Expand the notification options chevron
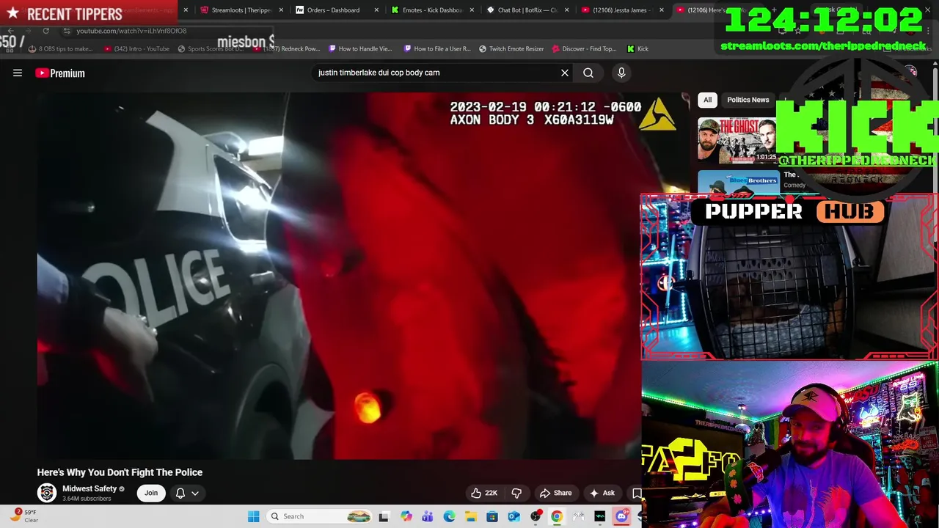939x528 pixels. [x=195, y=493]
